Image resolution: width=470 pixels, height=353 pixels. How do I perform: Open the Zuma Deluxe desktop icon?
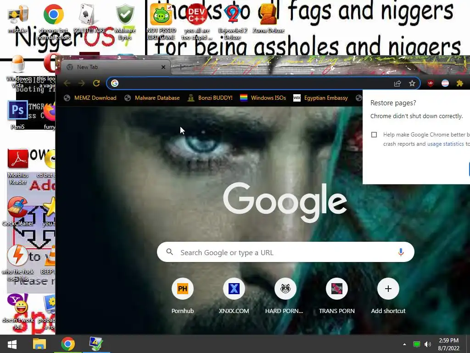tap(268, 18)
